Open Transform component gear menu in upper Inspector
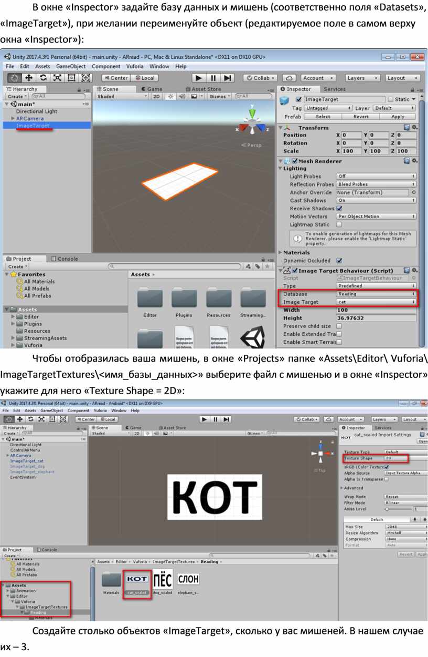The width and height of the screenshot is (428, 657). 415,128
